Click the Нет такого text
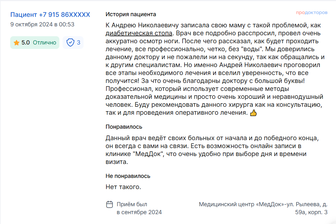Screen dimensions: 336x224 123,187
